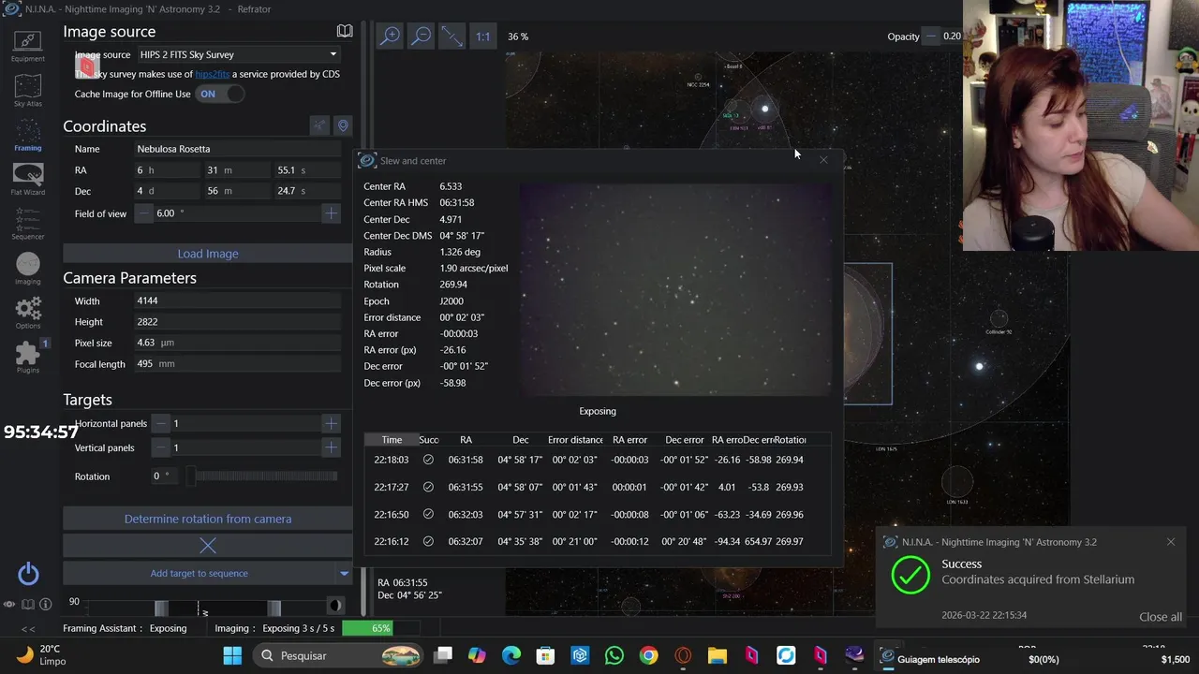
Task: Cancel with the X button below rotation
Action: pos(208,545)
